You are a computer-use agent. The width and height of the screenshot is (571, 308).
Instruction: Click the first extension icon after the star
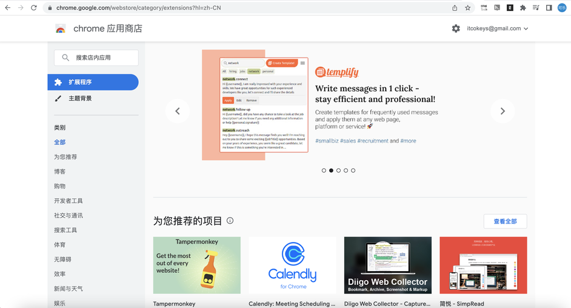tap(484, 8)
